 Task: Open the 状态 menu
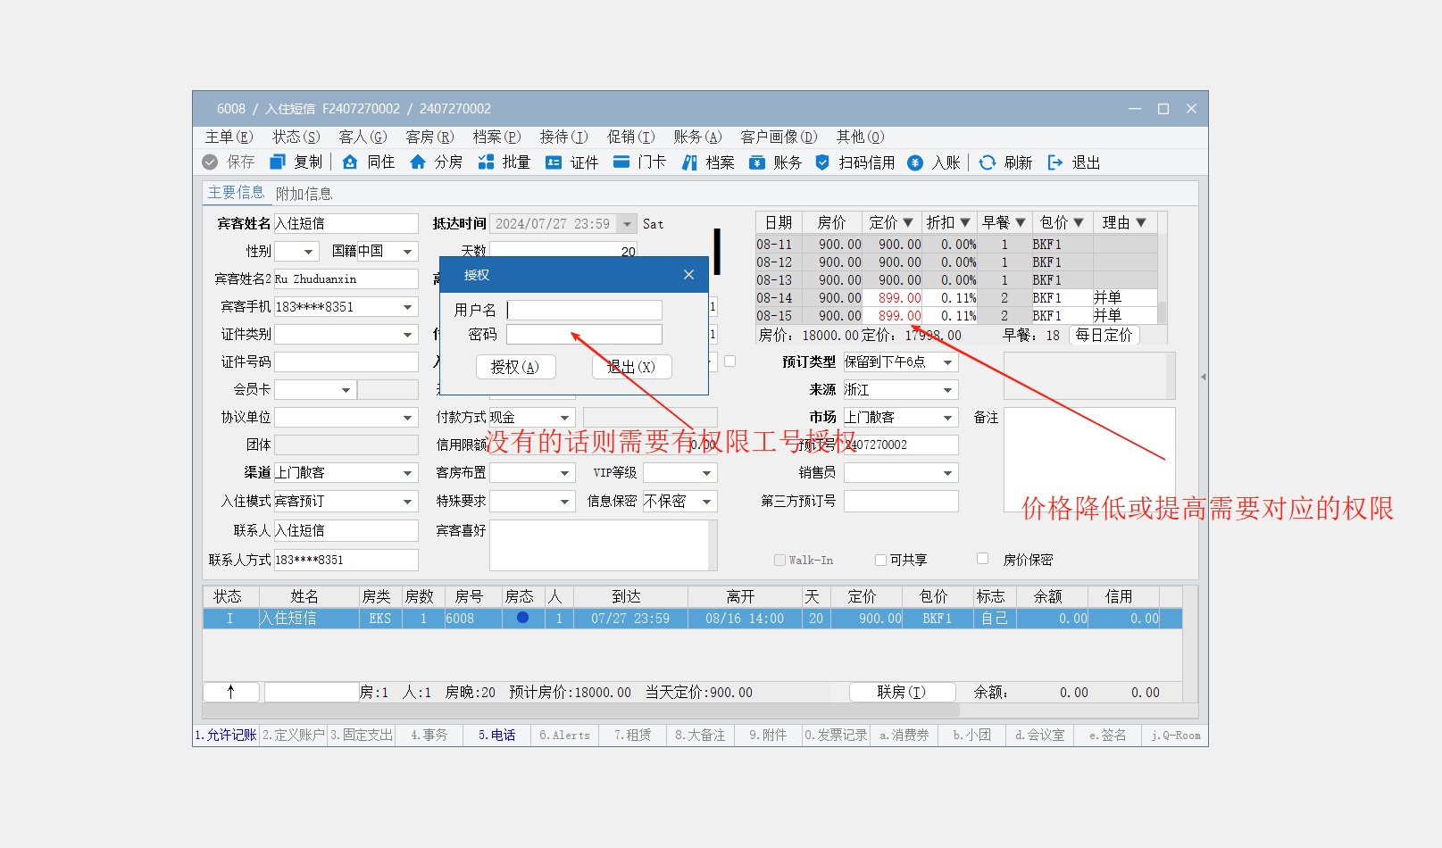tap(296, 137)
